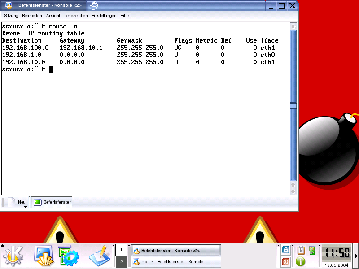Click the Konsole window title icon
359x269 pixels.
pos(9,5)
